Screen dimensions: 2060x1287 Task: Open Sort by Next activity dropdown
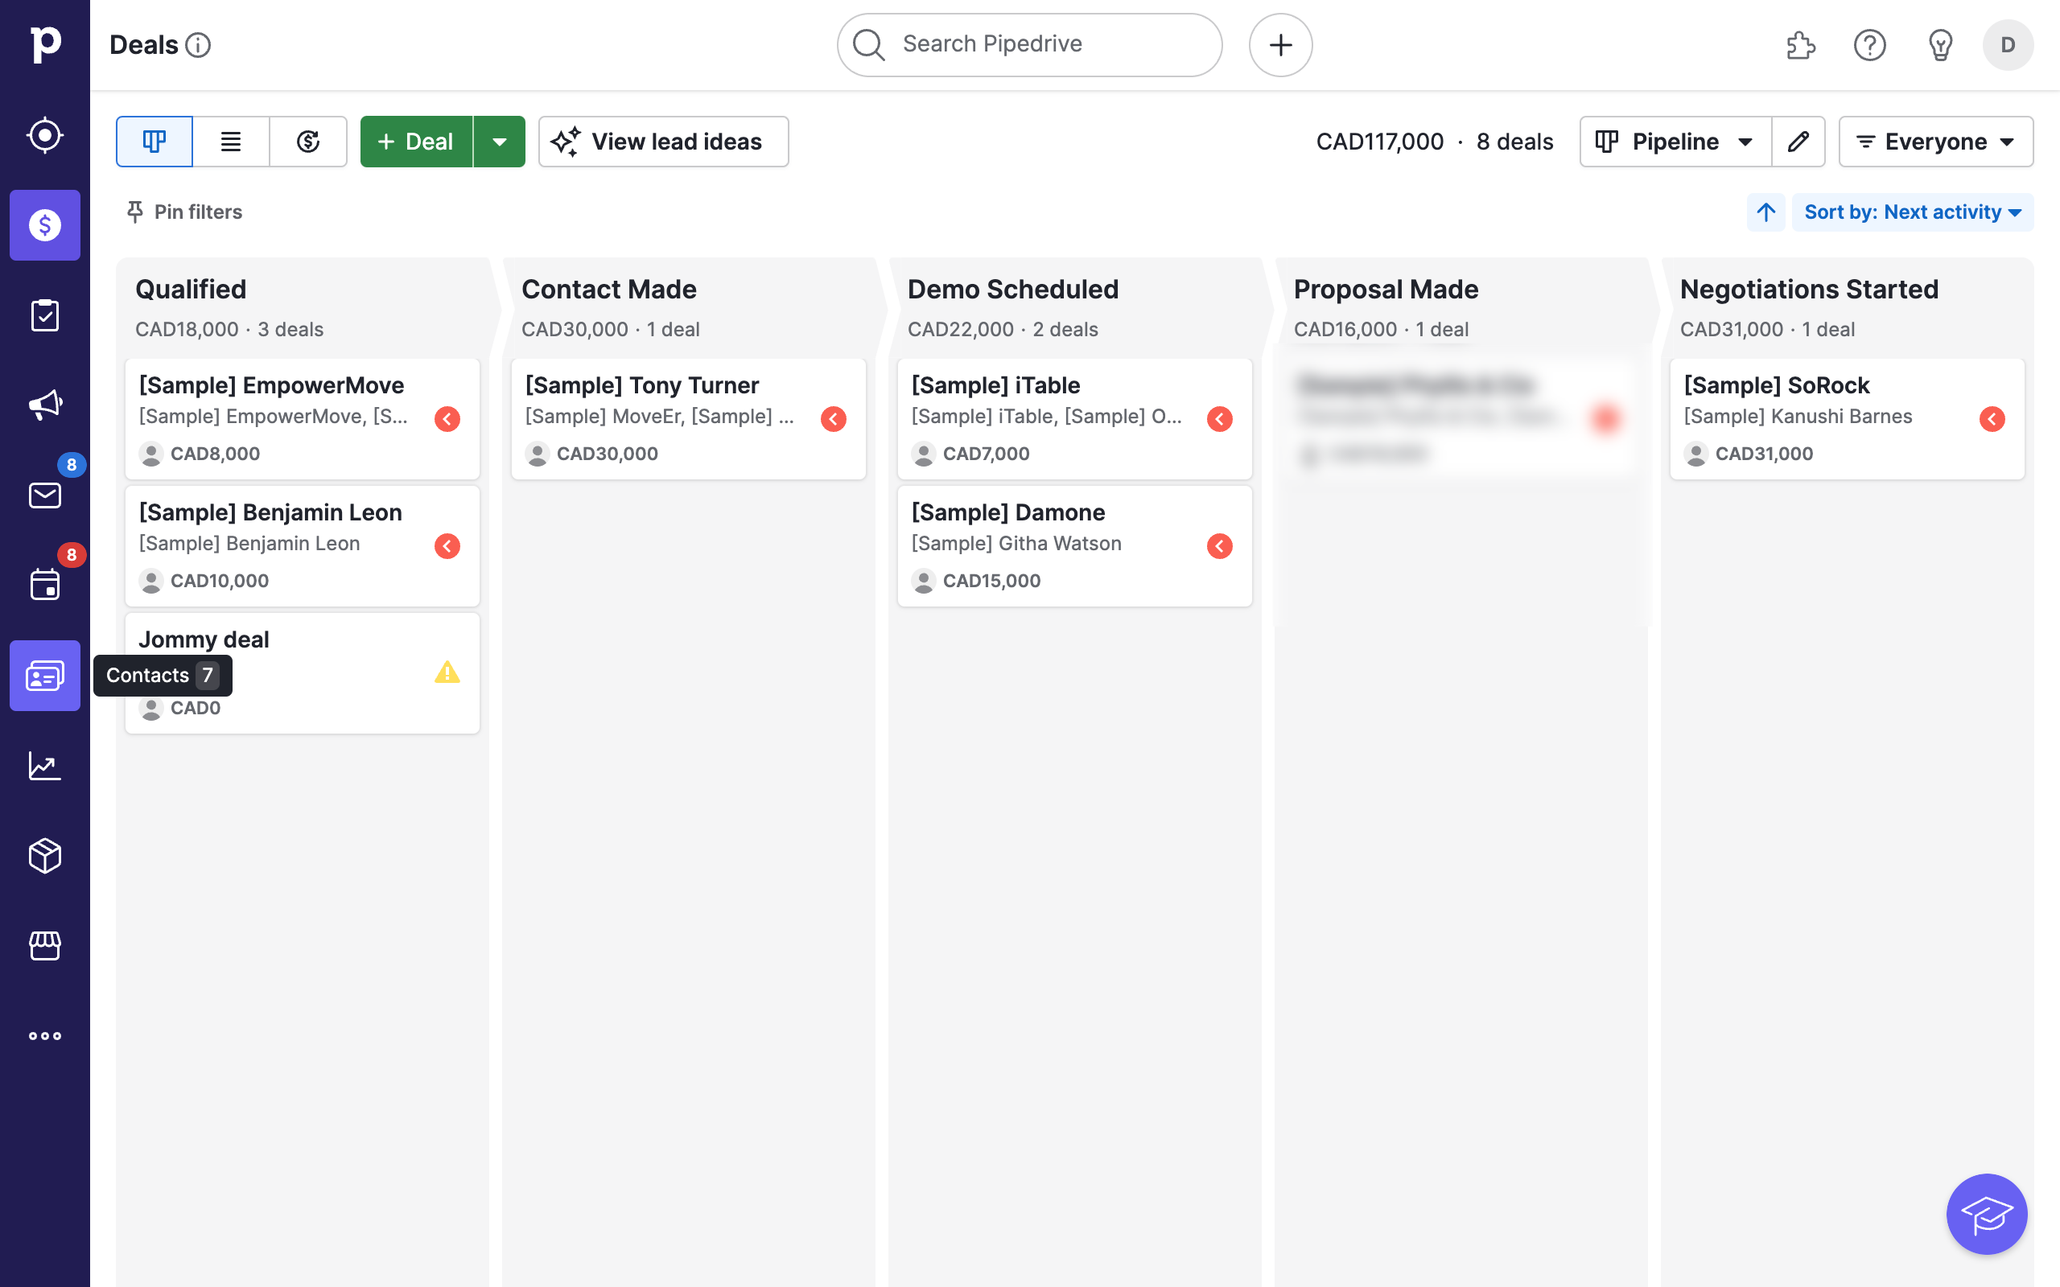[x=1913, y=212]
